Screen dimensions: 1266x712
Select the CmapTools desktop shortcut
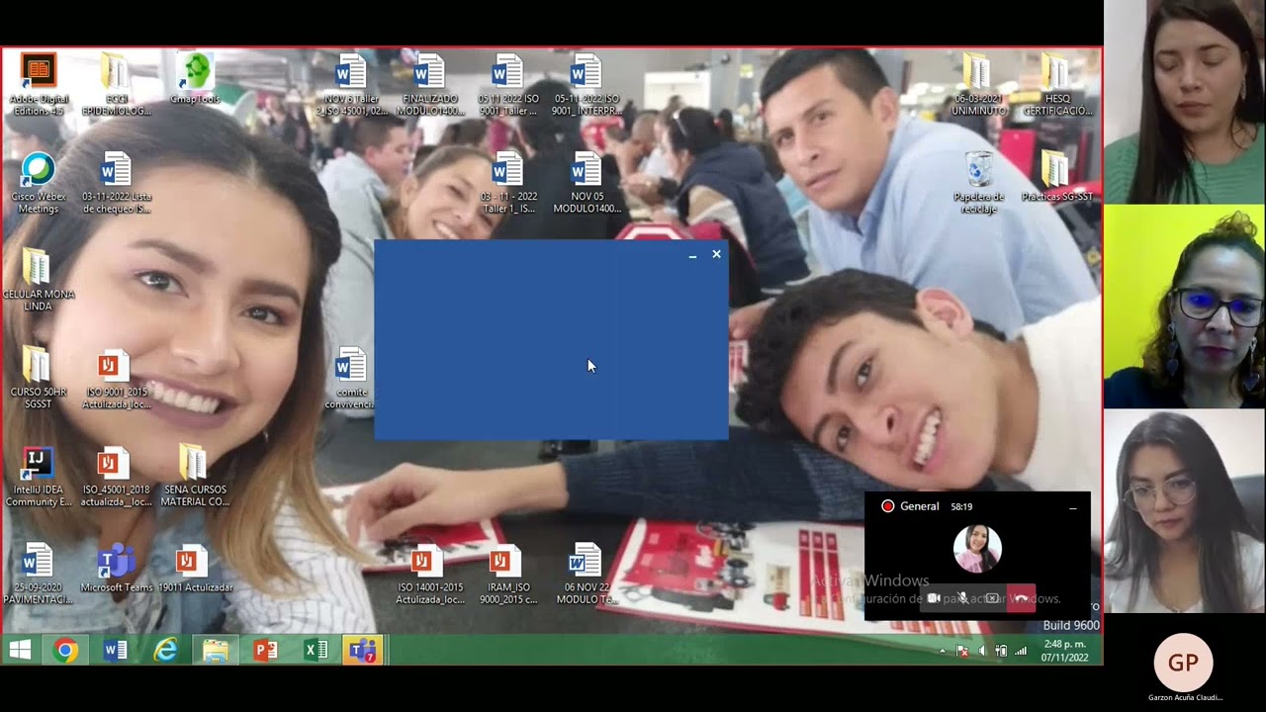(x=195, y=72)
